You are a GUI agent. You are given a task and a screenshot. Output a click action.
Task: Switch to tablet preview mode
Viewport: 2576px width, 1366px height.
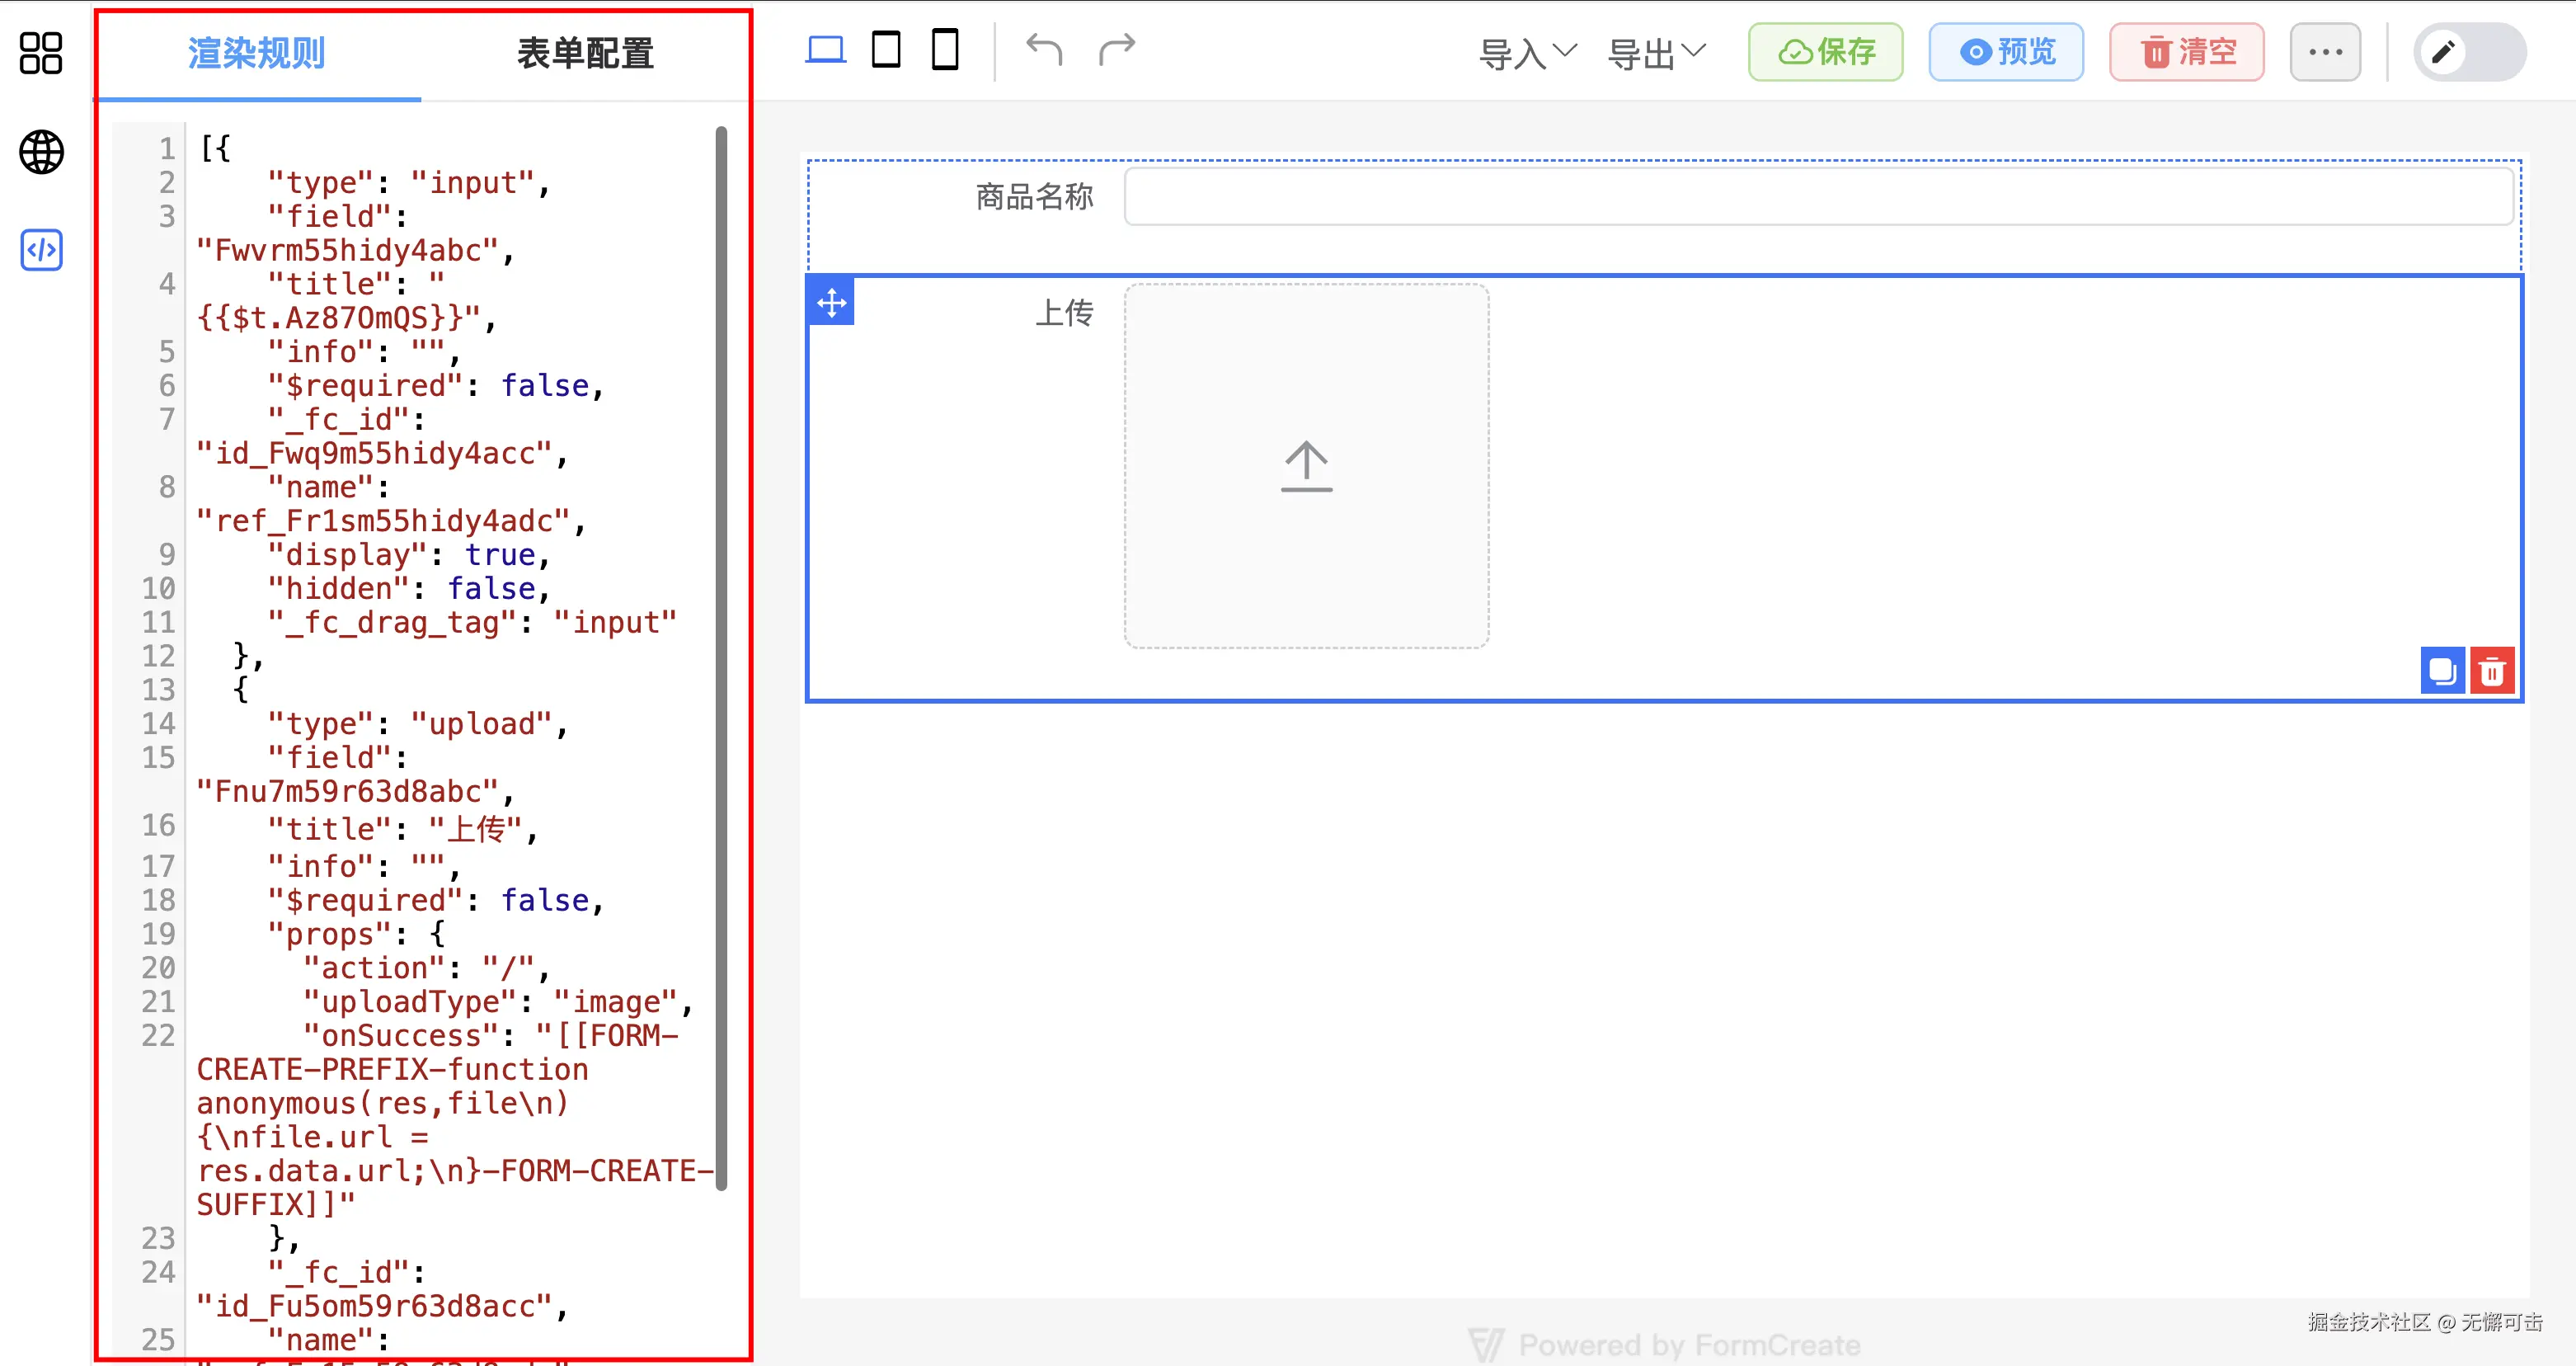tap(886, 49)
